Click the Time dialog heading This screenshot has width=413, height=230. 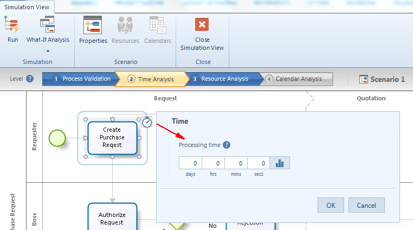point(180,121)
